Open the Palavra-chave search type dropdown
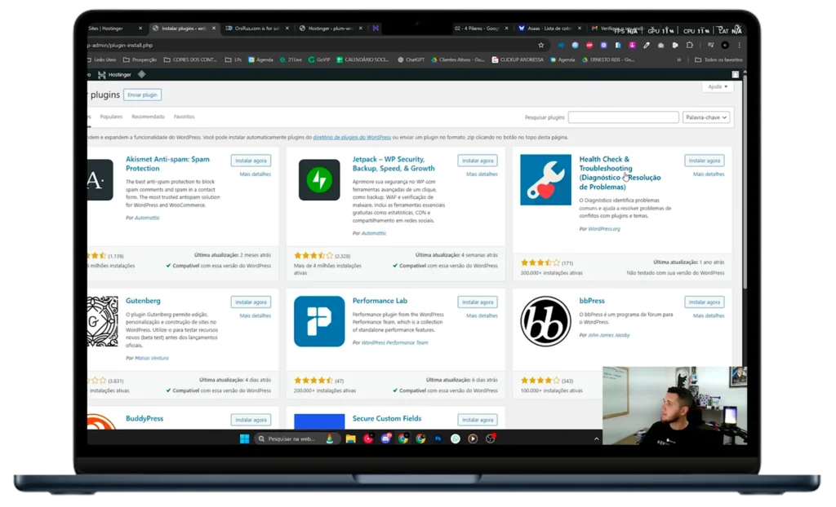Image resolution: width=836 pixels, height=507 pixels. click(x=706, y=117)
